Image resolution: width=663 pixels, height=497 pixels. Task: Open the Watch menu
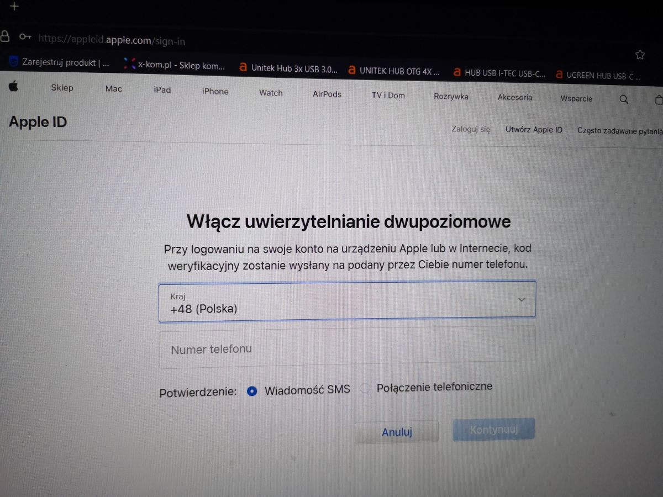[271, 93]
